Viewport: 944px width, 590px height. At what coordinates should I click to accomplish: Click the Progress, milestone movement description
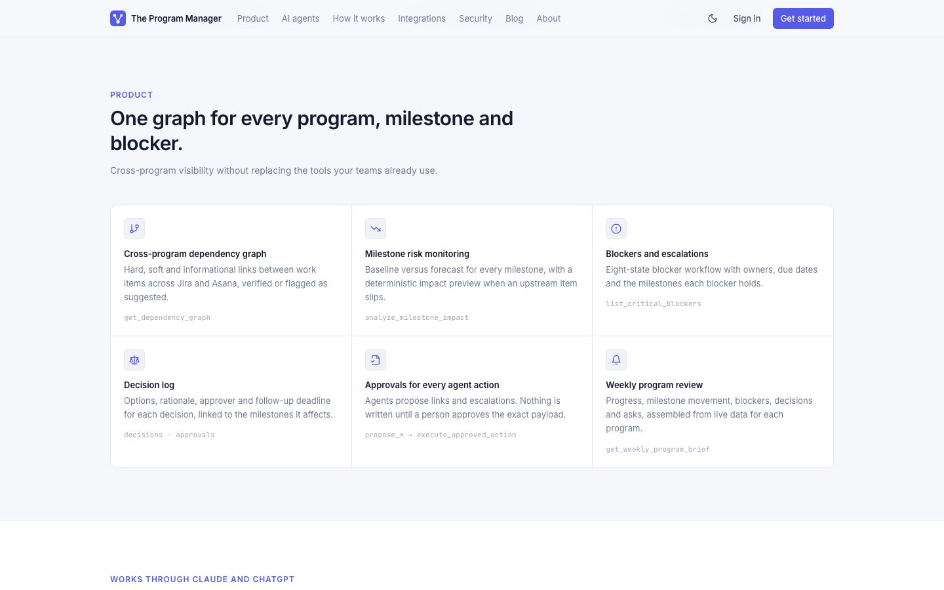tap(709, 414)
